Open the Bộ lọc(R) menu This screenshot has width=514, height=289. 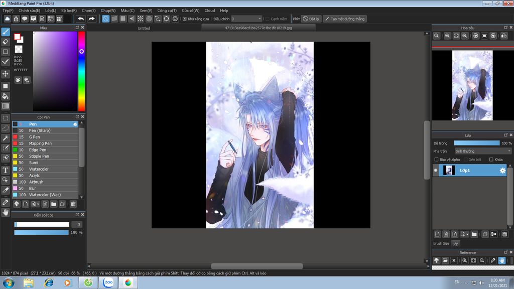pyautogui.click(x=69, y=11)
